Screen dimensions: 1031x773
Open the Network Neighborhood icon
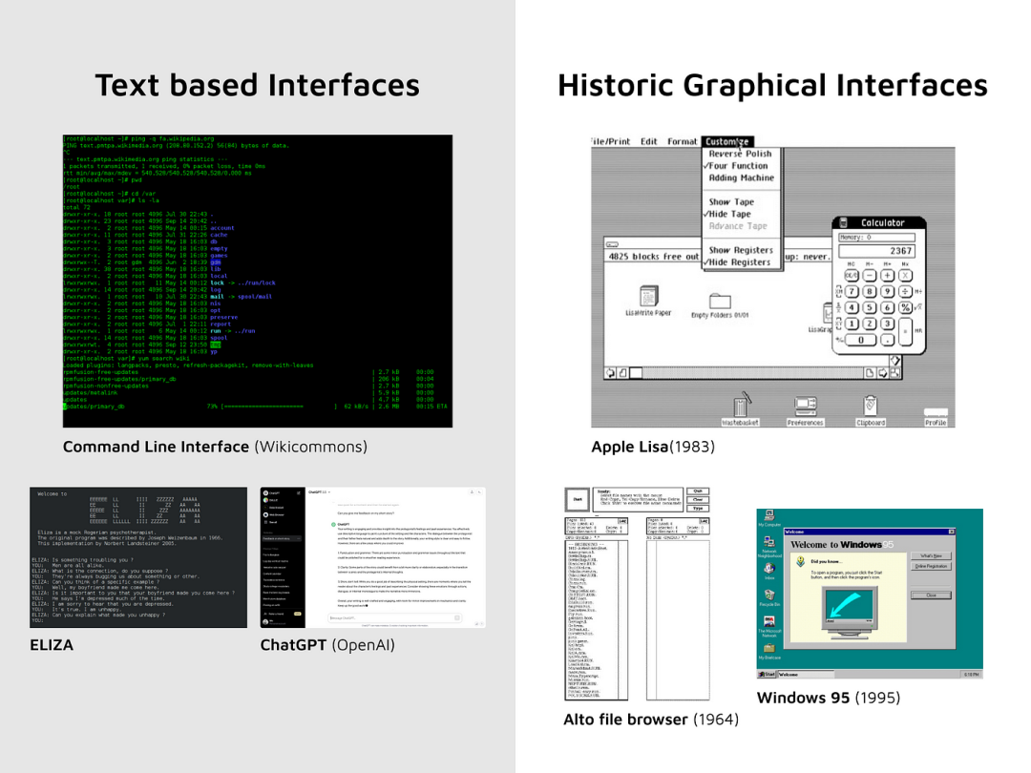[769, 548]
